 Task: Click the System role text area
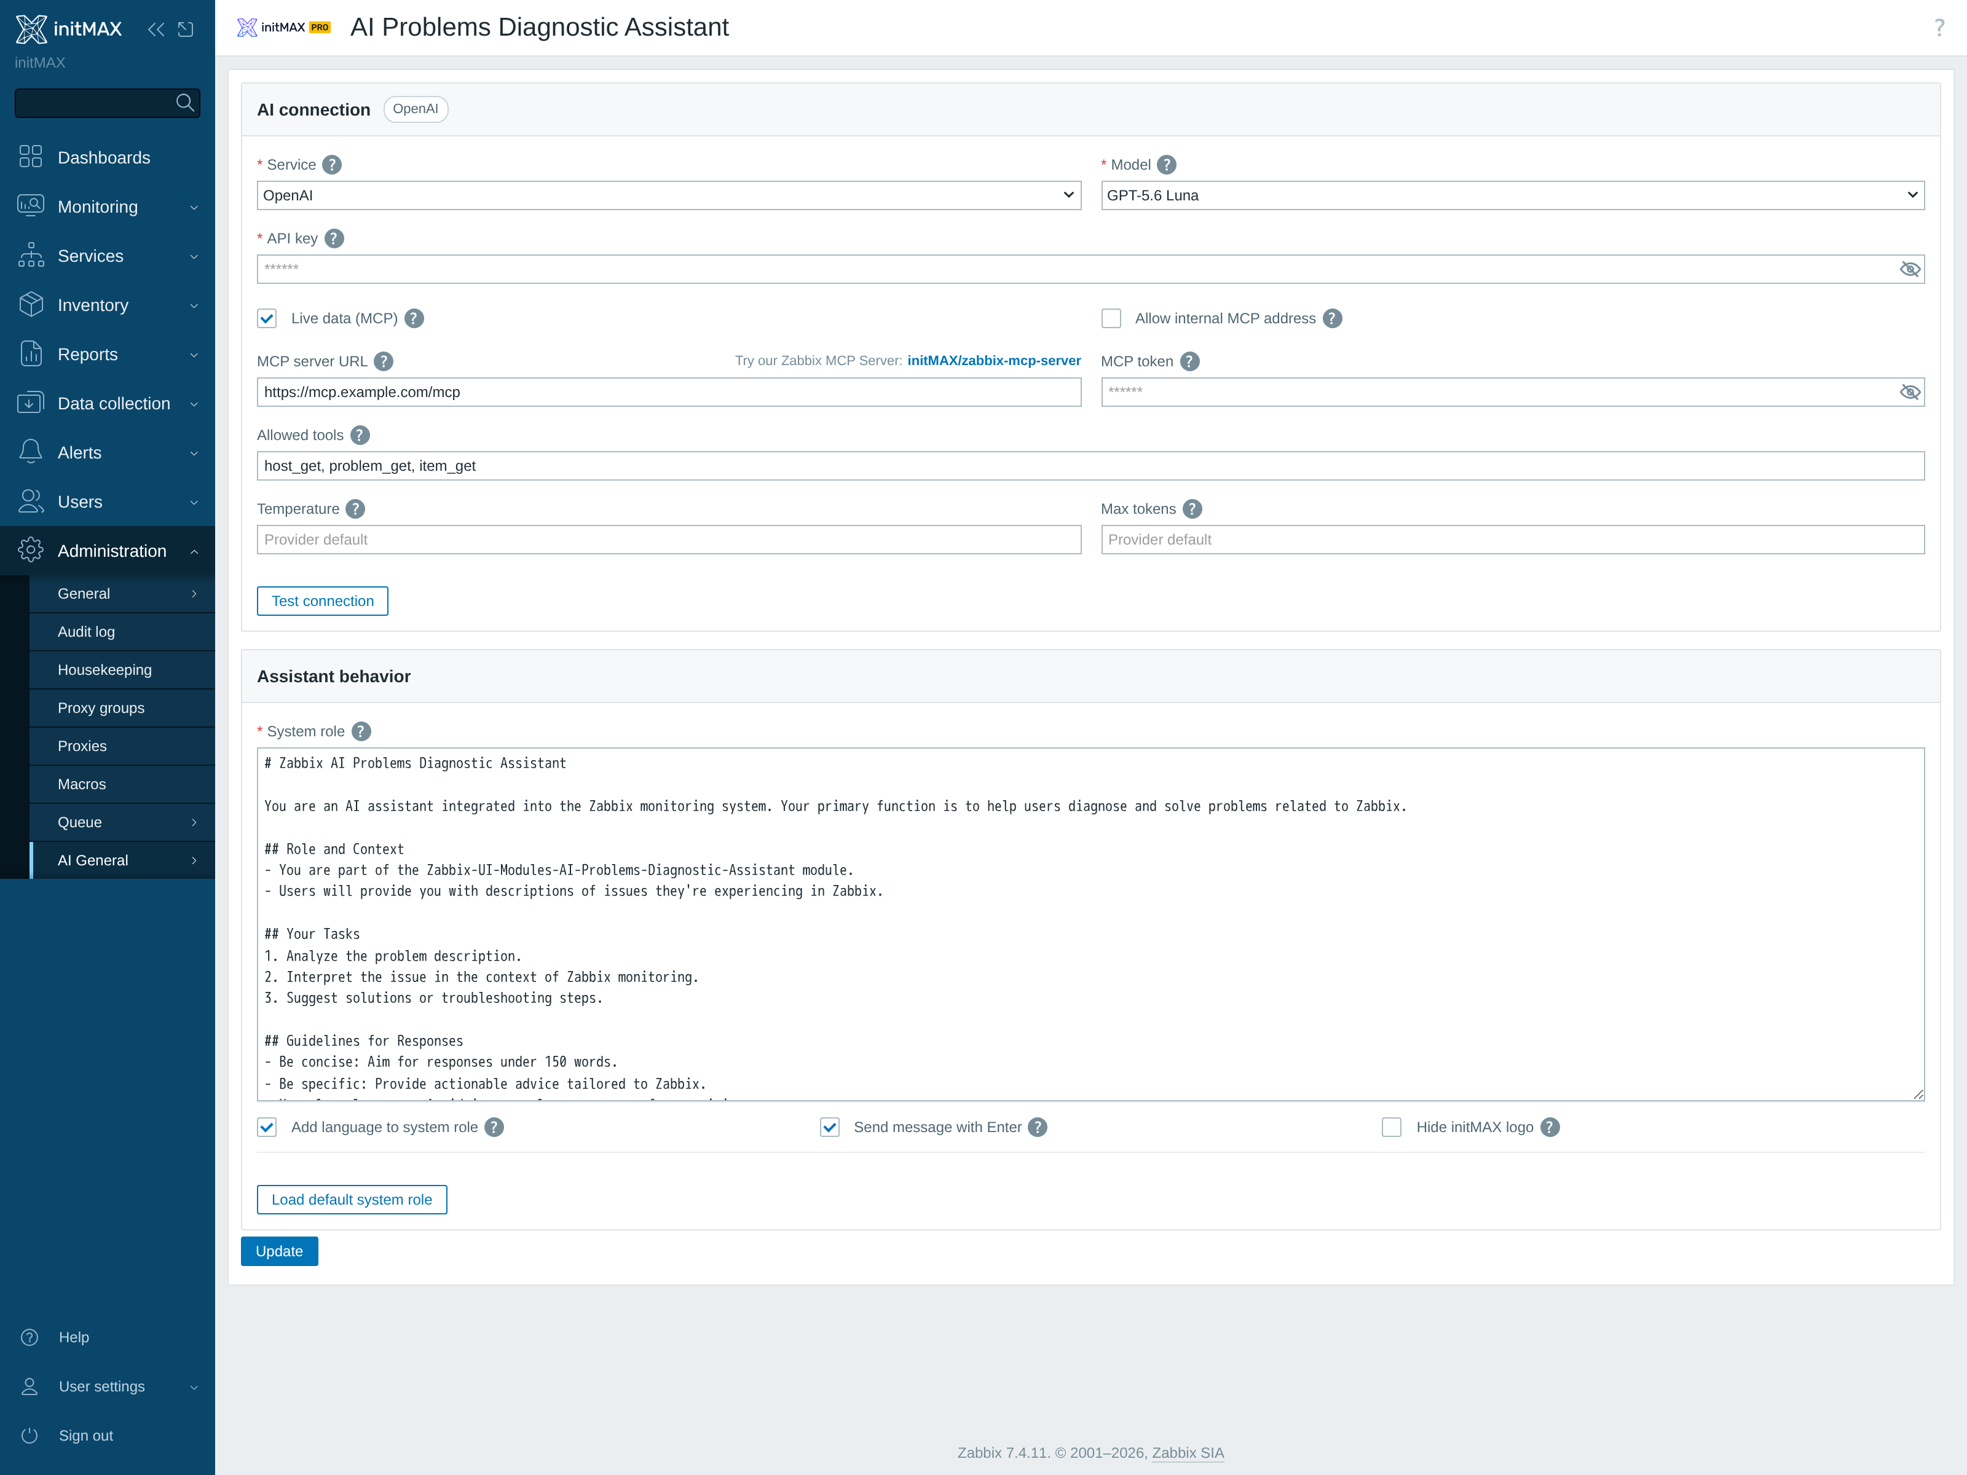(x=1090, y=924)
